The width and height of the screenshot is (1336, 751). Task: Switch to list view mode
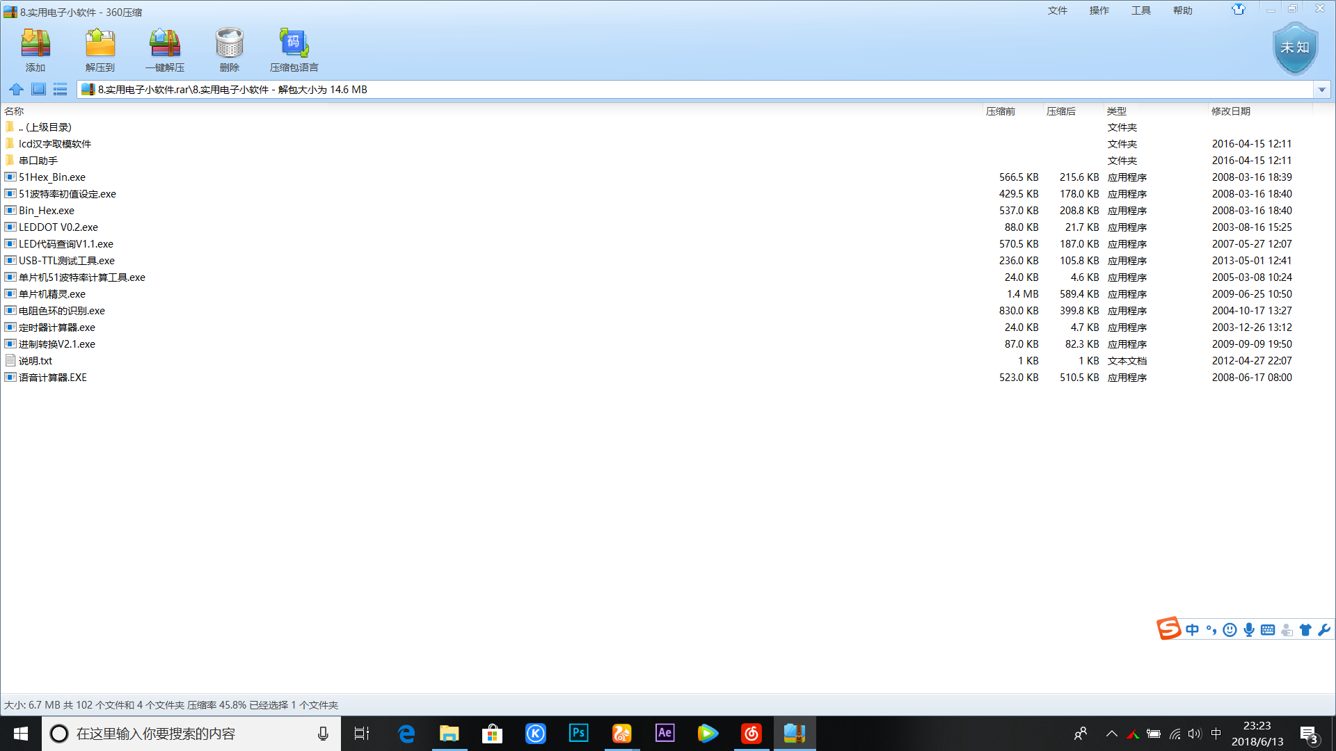coord(61,89)
